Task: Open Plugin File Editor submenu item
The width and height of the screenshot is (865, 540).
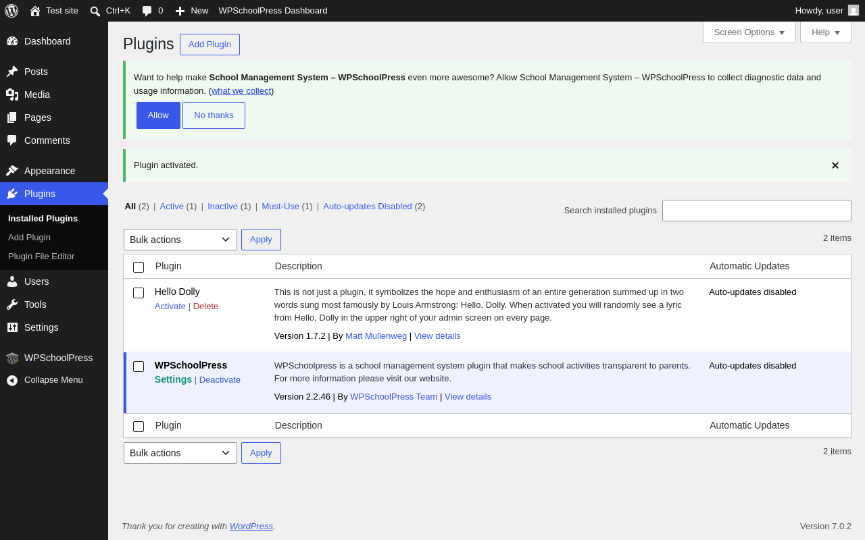Action: pyautogui.click(x=54, y=256)
